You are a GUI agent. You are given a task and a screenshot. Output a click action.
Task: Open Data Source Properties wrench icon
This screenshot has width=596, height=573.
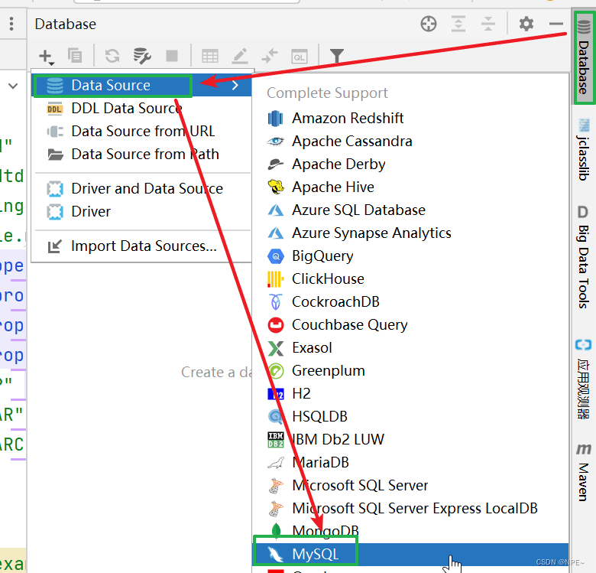click(142, 56)
